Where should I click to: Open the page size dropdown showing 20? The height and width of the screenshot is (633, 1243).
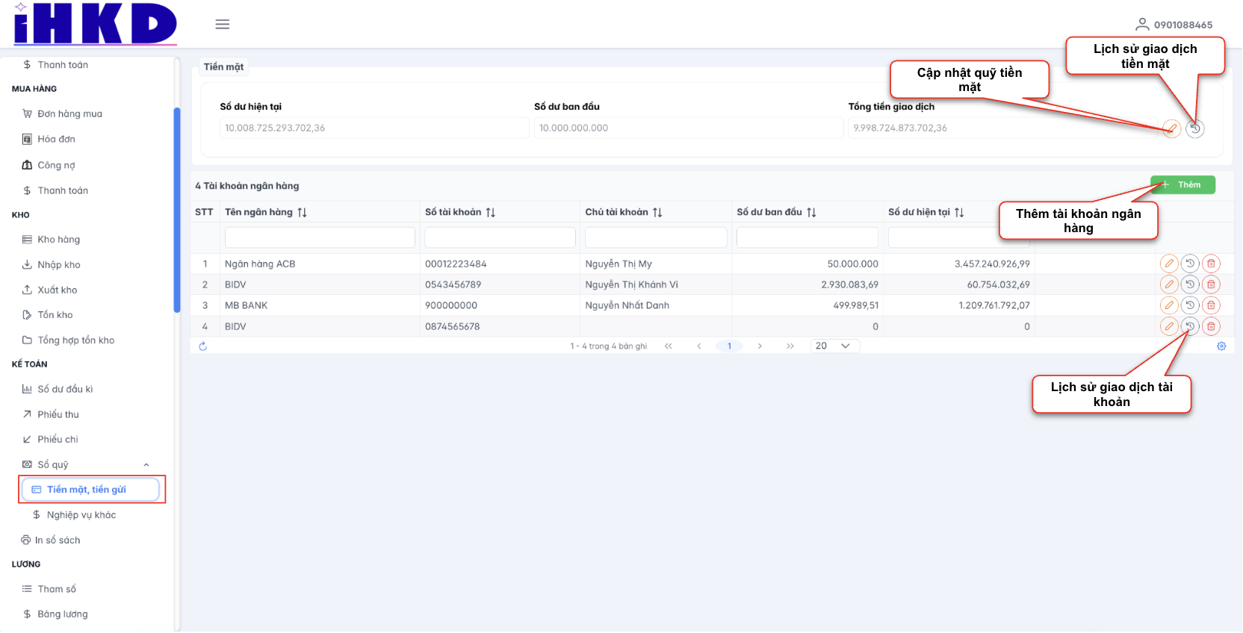(834, 346)
